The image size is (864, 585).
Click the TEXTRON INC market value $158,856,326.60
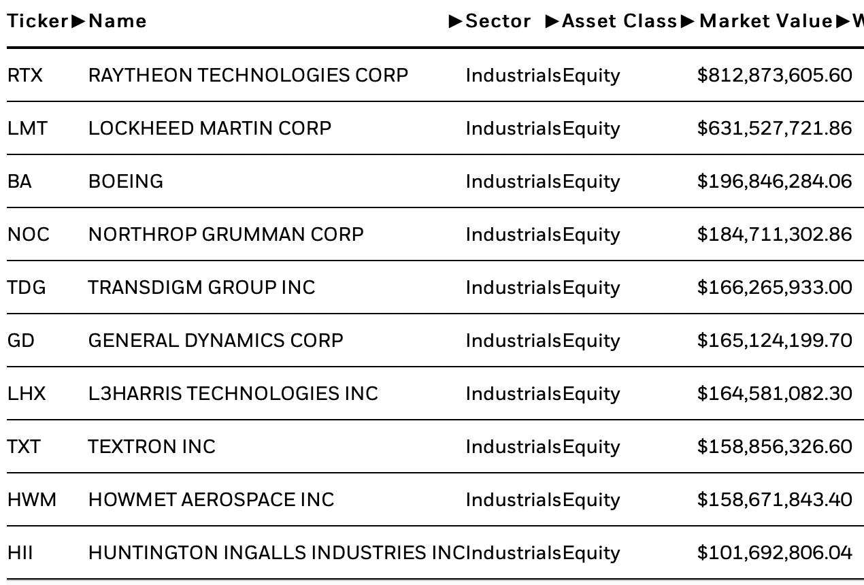(775, 446)
